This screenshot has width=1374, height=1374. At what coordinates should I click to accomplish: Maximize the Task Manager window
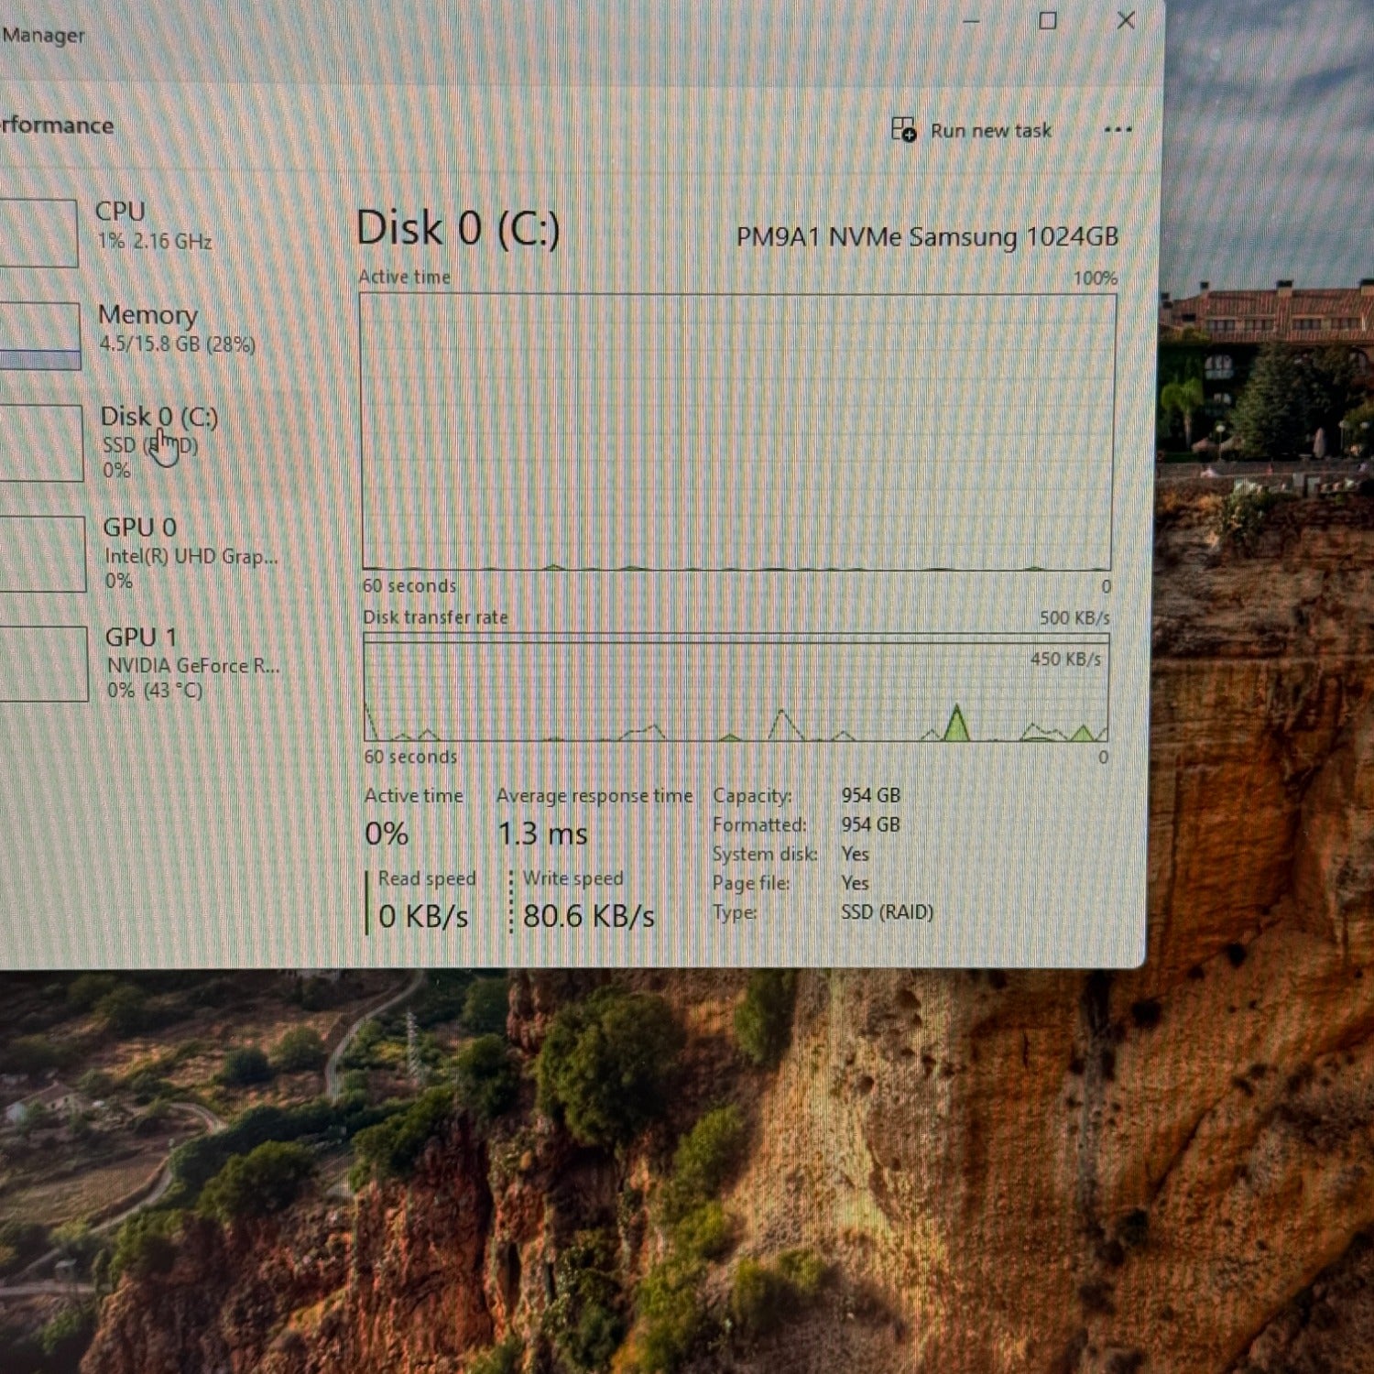point(1048,21)
